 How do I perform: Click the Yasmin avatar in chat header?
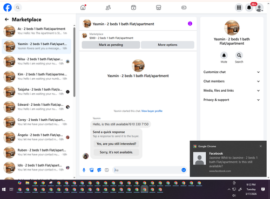(87, 24)
